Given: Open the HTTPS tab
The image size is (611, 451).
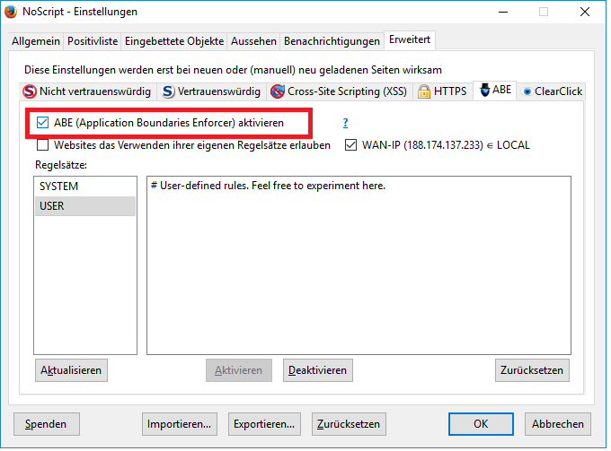Looking at the screenshot, I should click(442, 91).
